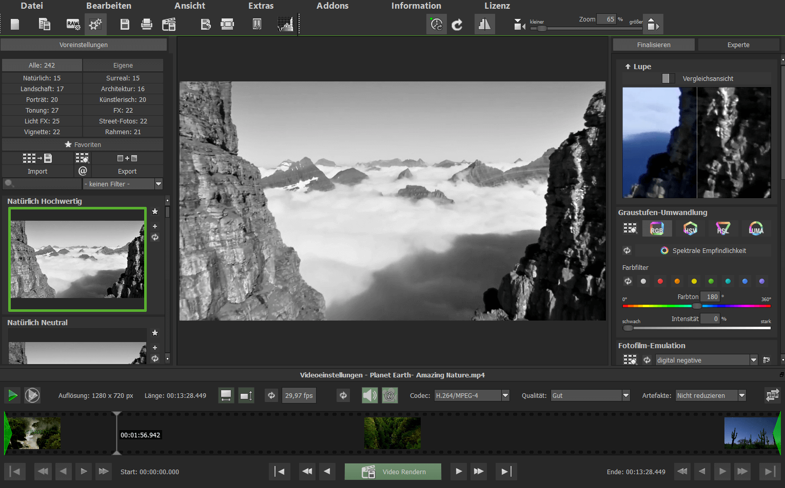Open the Bearbeiten menu
Screen dimensions: 785x488
(x=109, y=6)
